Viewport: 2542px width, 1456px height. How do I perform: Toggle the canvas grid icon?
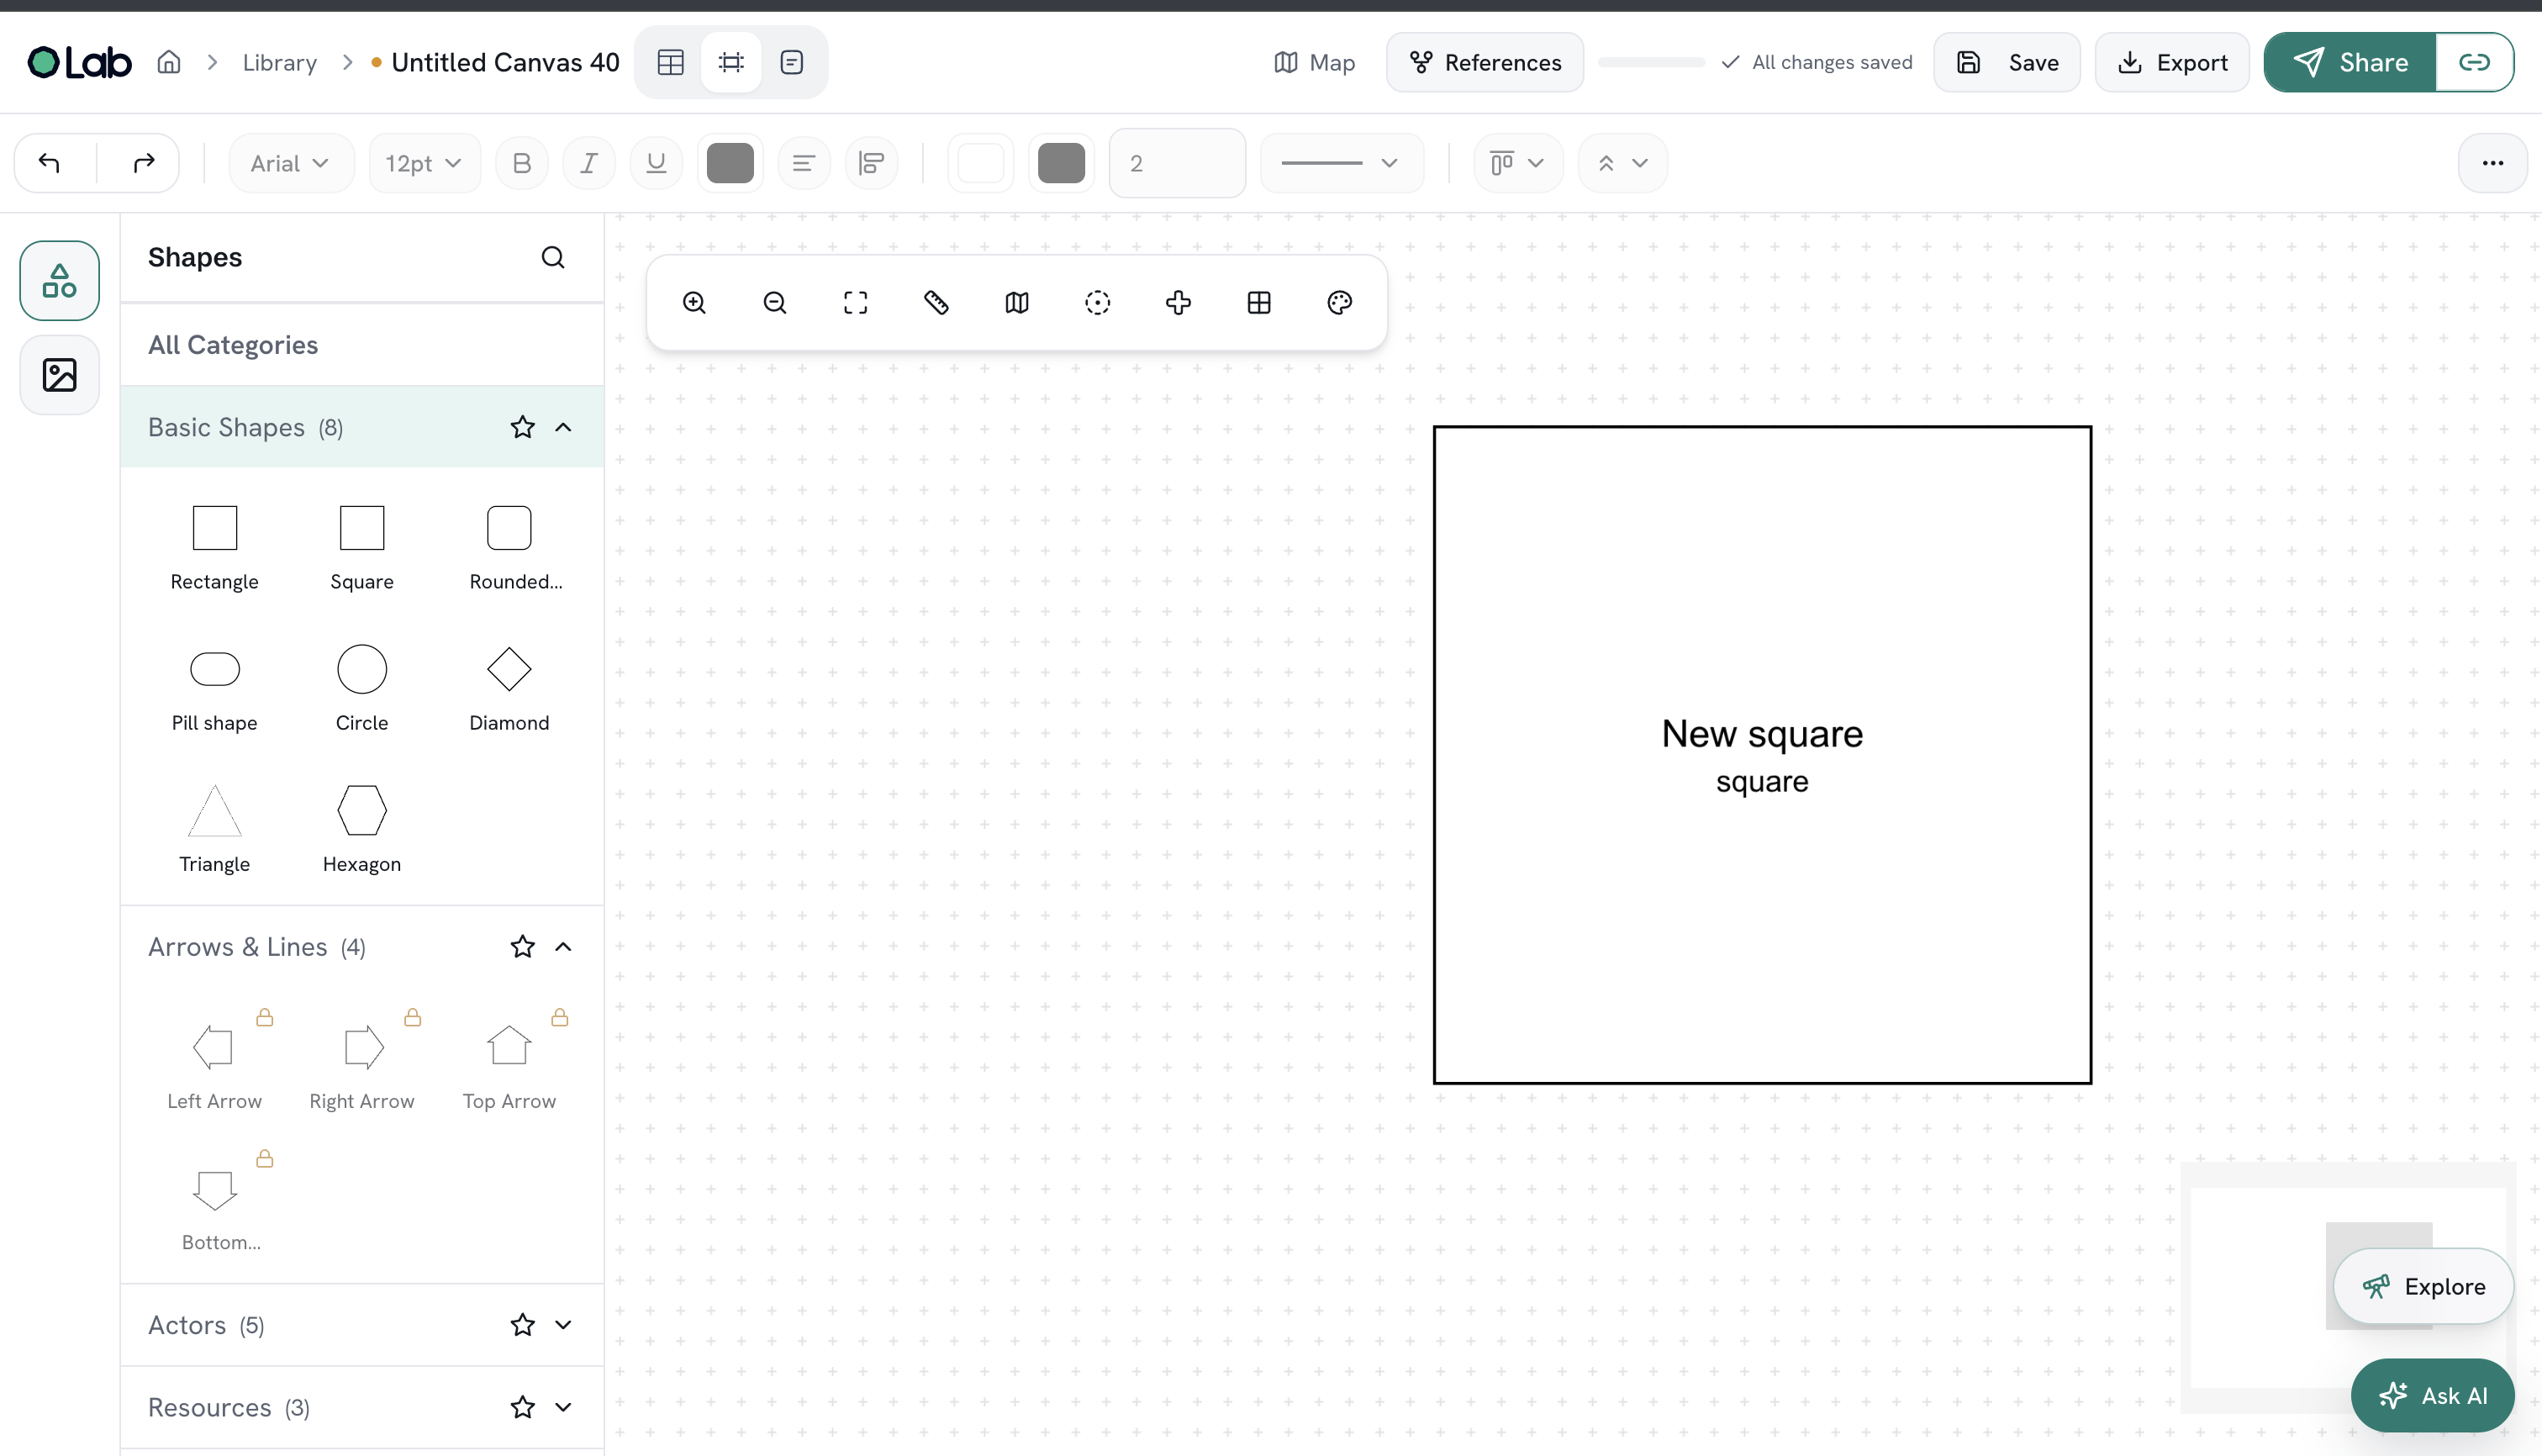[x=1259, y=302]
